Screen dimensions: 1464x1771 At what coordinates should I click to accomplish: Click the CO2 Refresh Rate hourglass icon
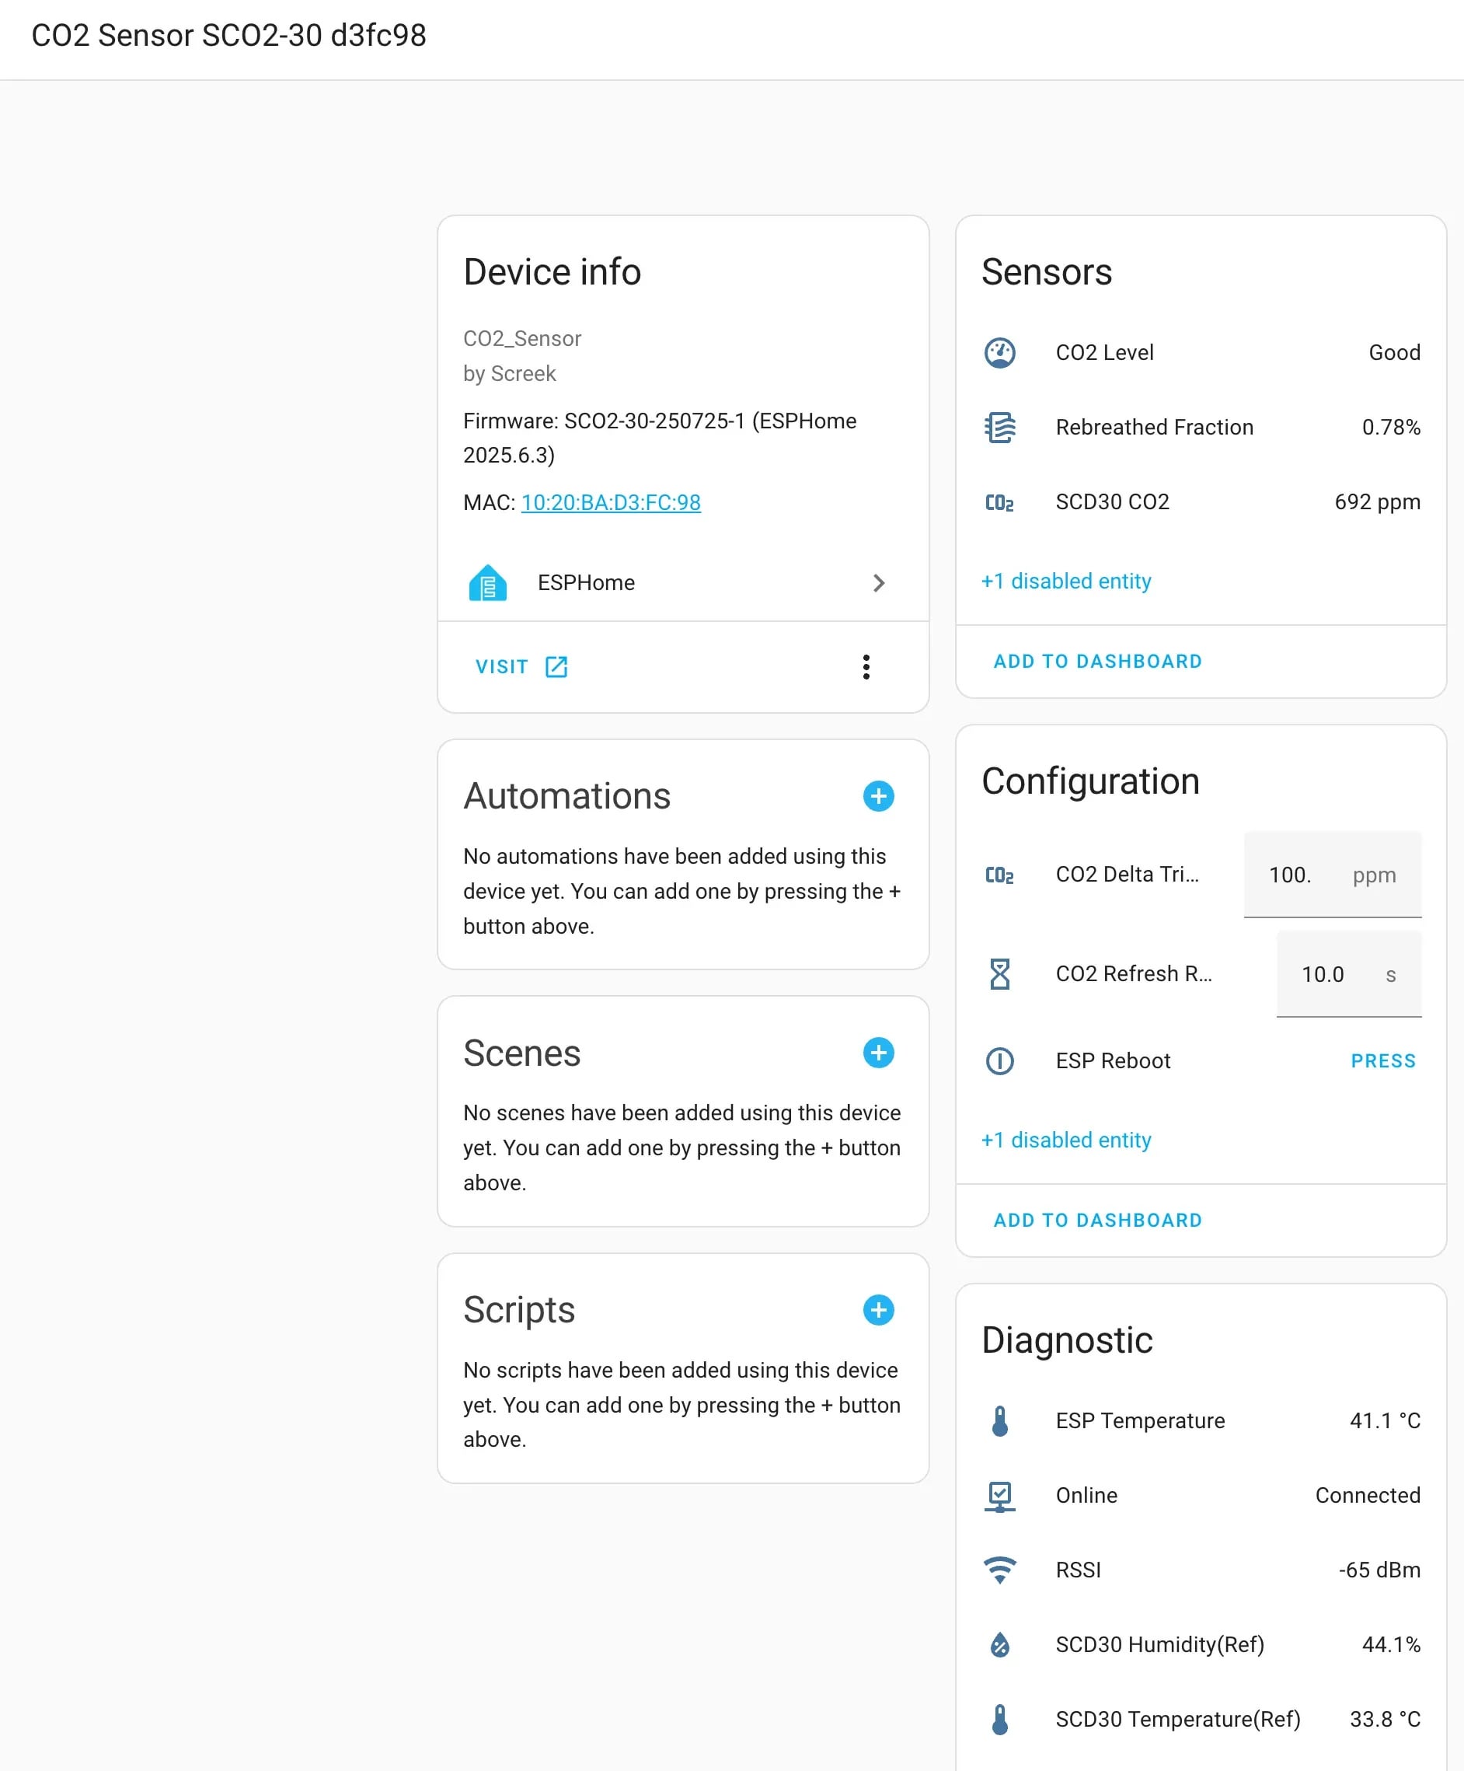[x=999, y=974]
